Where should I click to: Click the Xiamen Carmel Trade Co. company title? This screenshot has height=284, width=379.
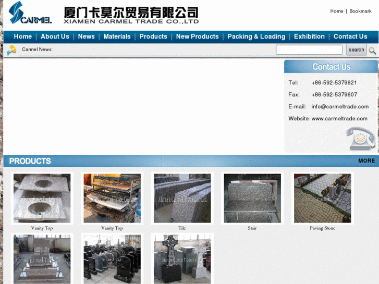tap(131, 15)
